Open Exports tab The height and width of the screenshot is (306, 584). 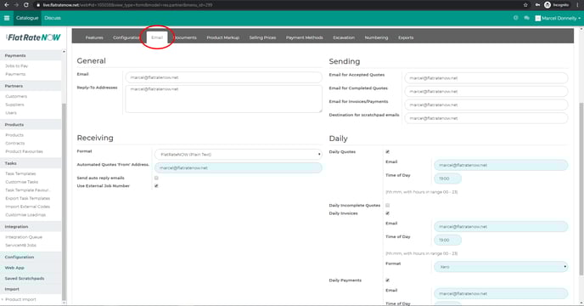tap(406, 37)
